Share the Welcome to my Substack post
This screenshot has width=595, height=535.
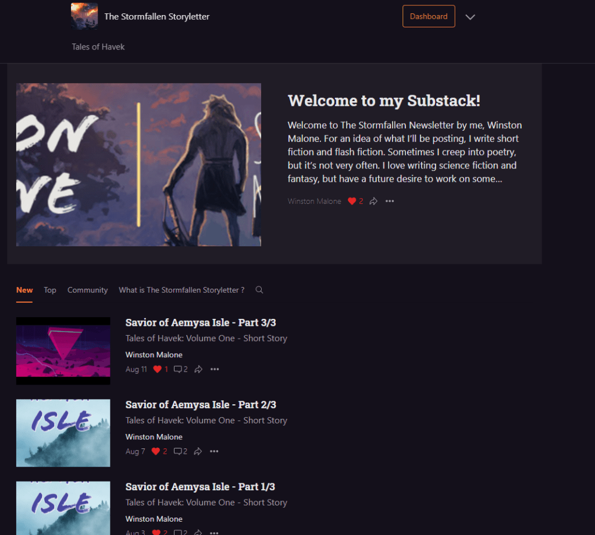(373, 201)
